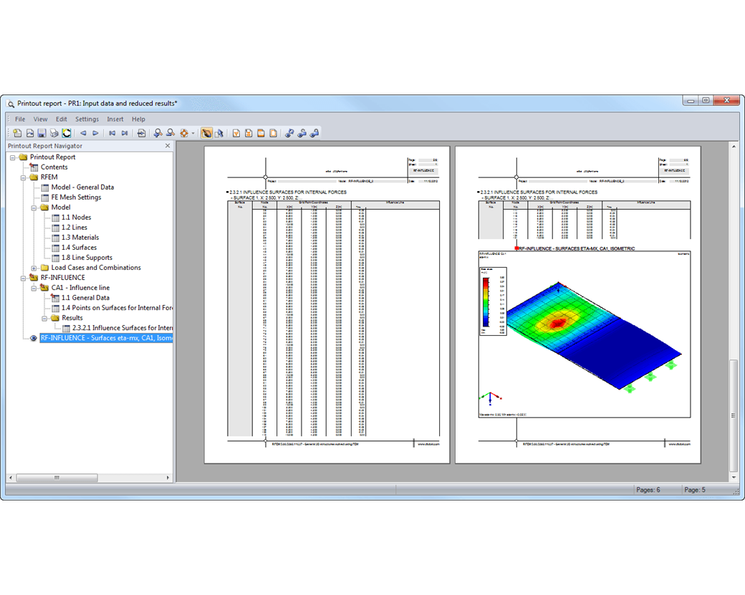Select 2.3.2.1 Influence Surfaces entry
Viewport: 745px width, 595px height.
pyautogui.click(x=122, y=328)
